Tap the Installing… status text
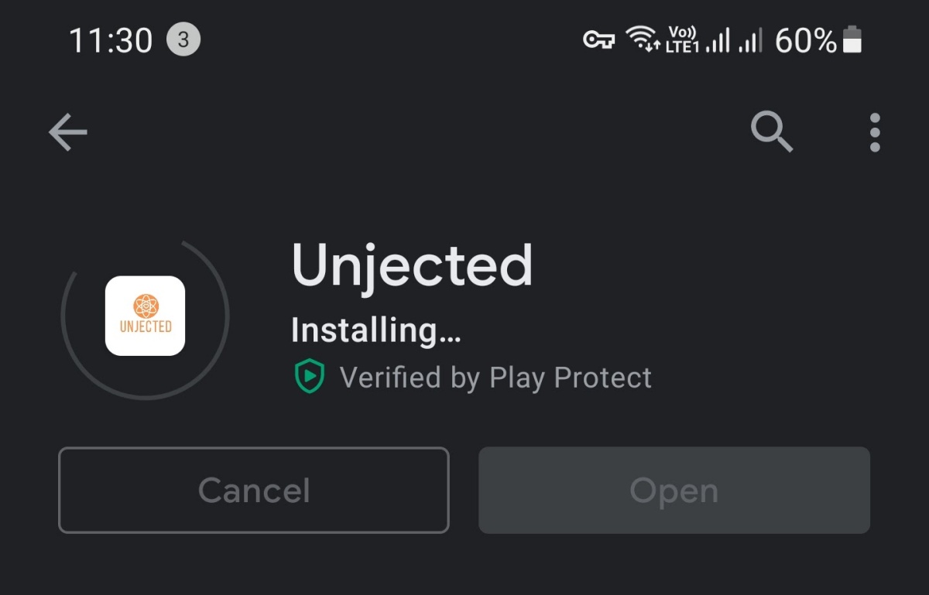This screenshot has width=929, height=595. click(x=376, y=330)
